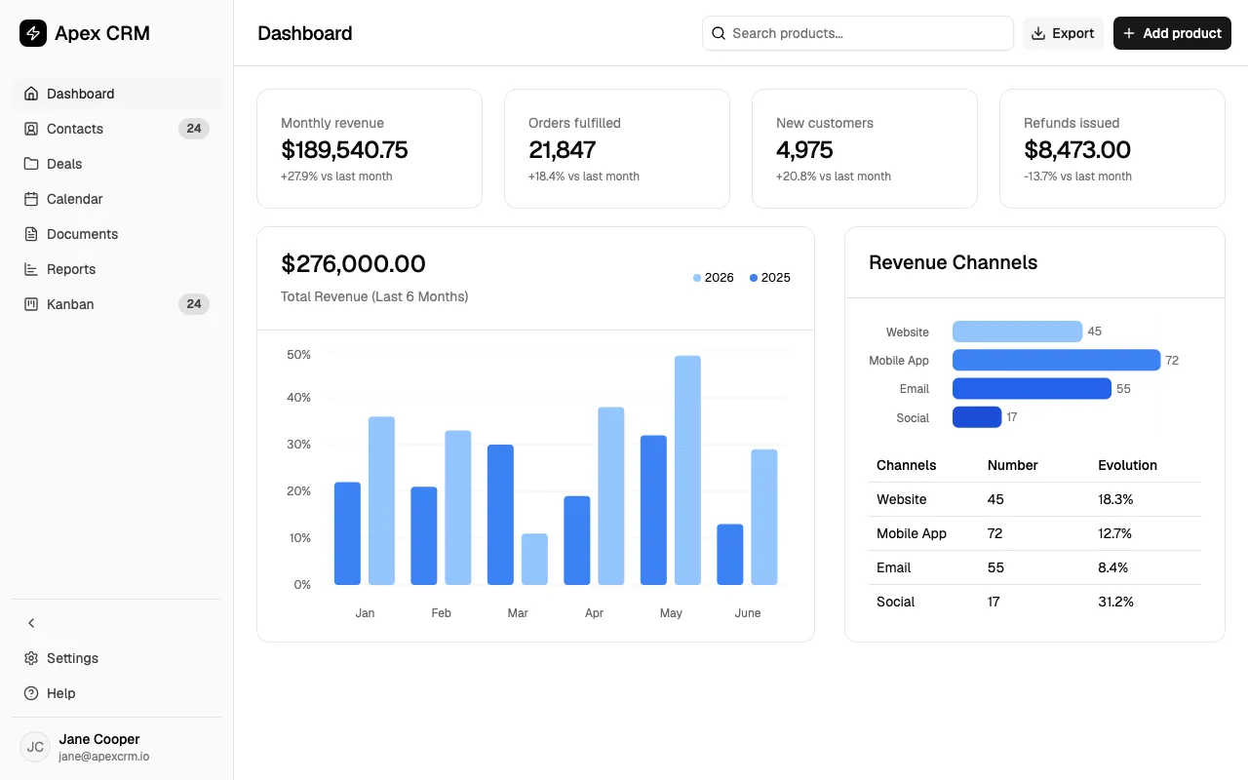1248x780 pixels.
Task: Click the $276,000.00 total revenue figure
Action: pyautogui.click(x=353, y=264)
